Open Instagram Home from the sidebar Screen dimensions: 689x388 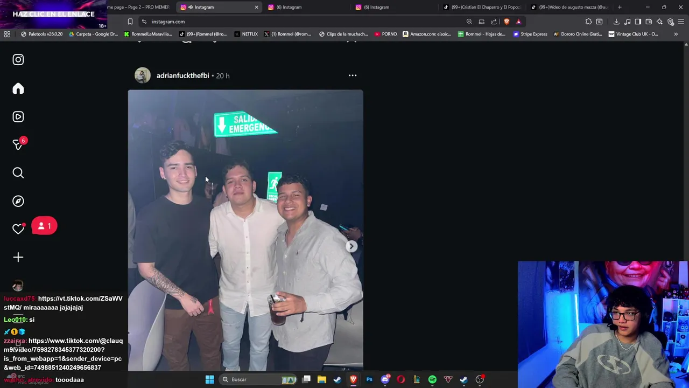tap(18, 88)
